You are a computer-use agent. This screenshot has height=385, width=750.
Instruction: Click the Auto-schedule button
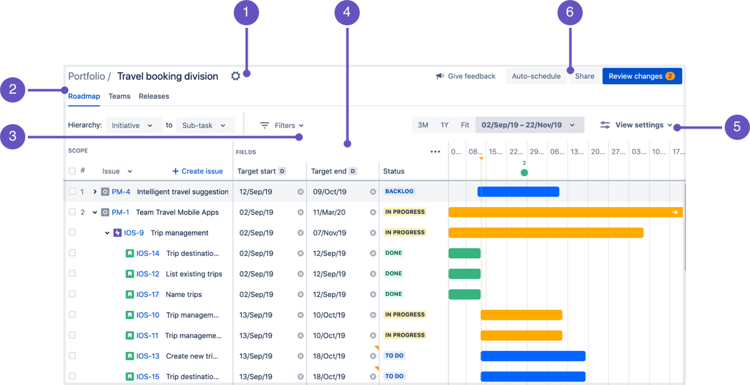[536, 76]
